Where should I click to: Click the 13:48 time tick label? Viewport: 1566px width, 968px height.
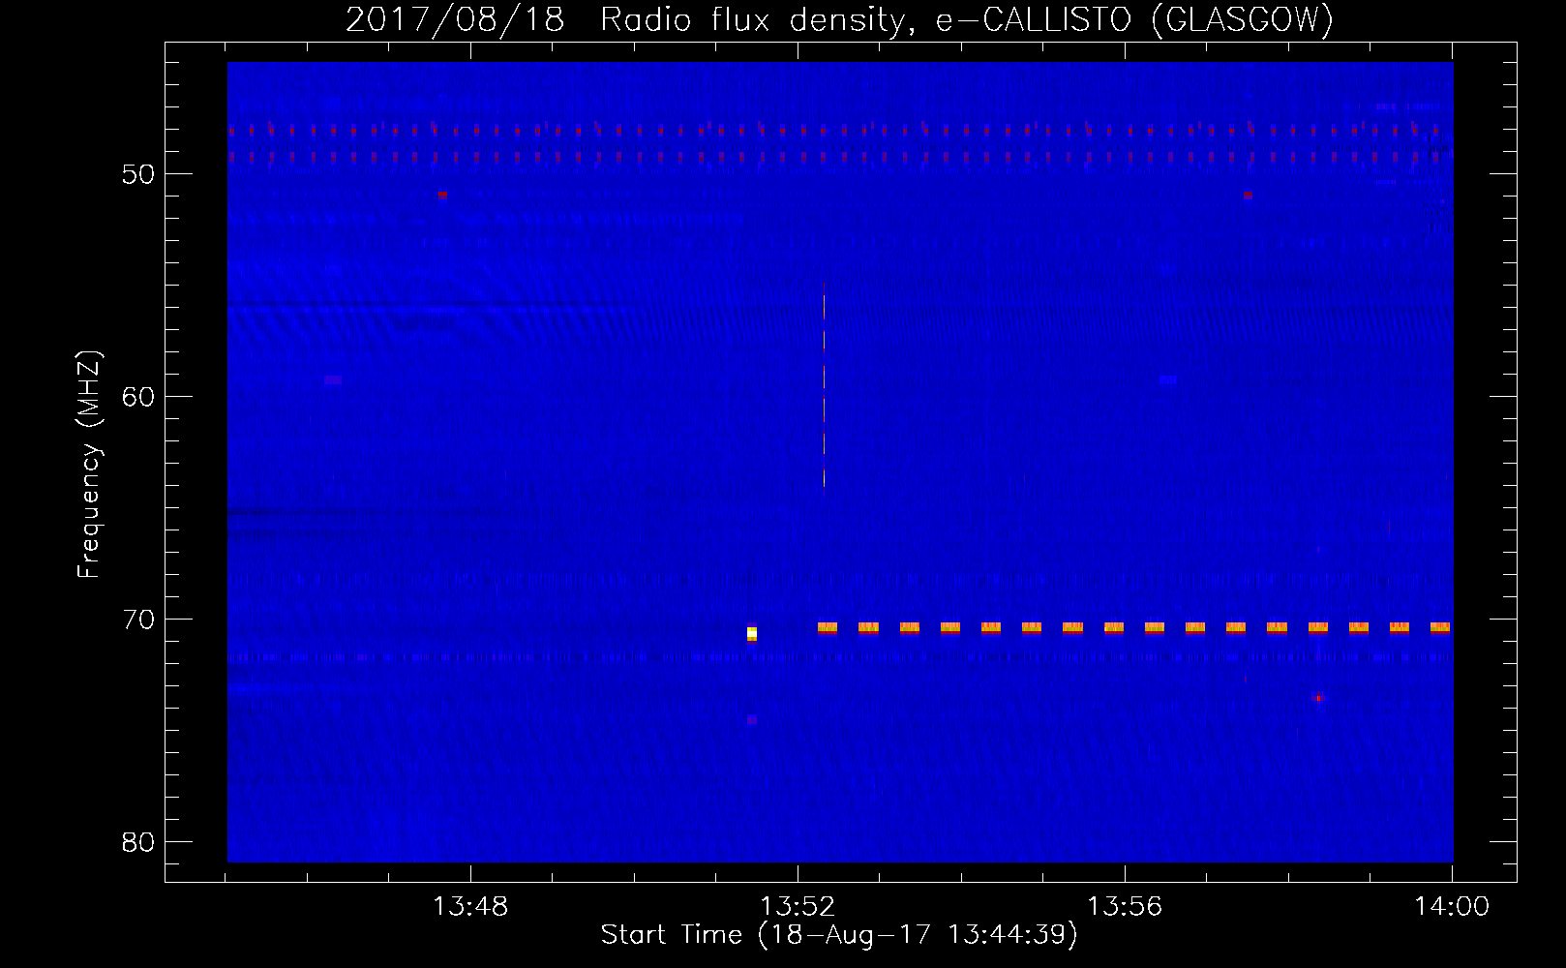(x=470, y=907)
